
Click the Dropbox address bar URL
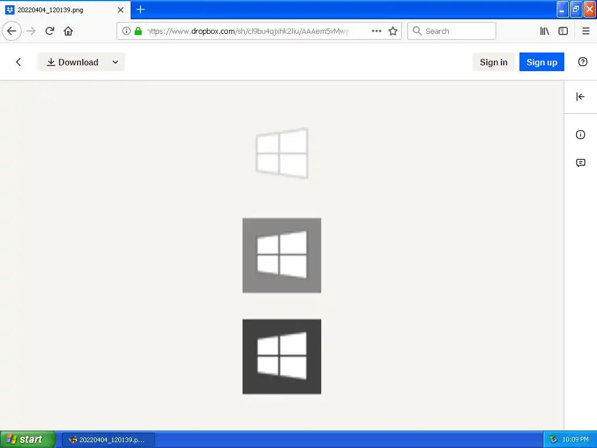click(248, 31)
